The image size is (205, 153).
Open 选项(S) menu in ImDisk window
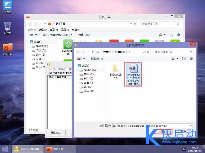click(x=62, y=69)
